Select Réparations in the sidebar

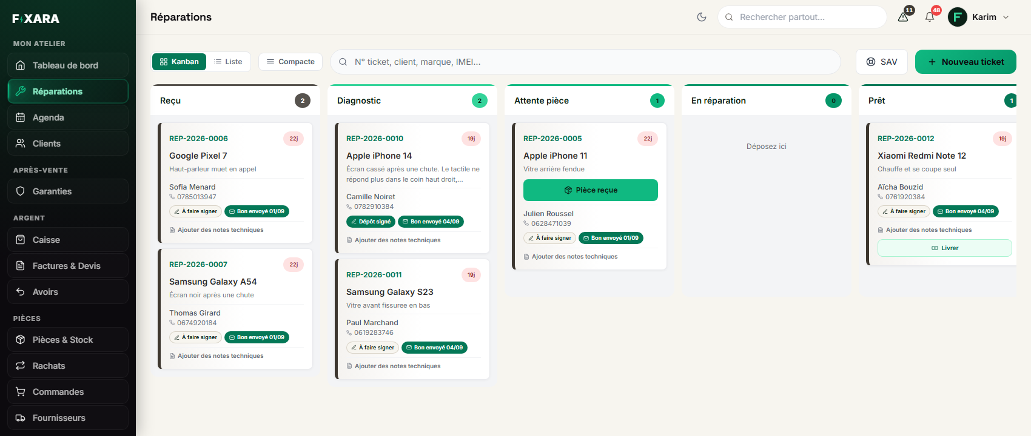(x=68, y=91)
